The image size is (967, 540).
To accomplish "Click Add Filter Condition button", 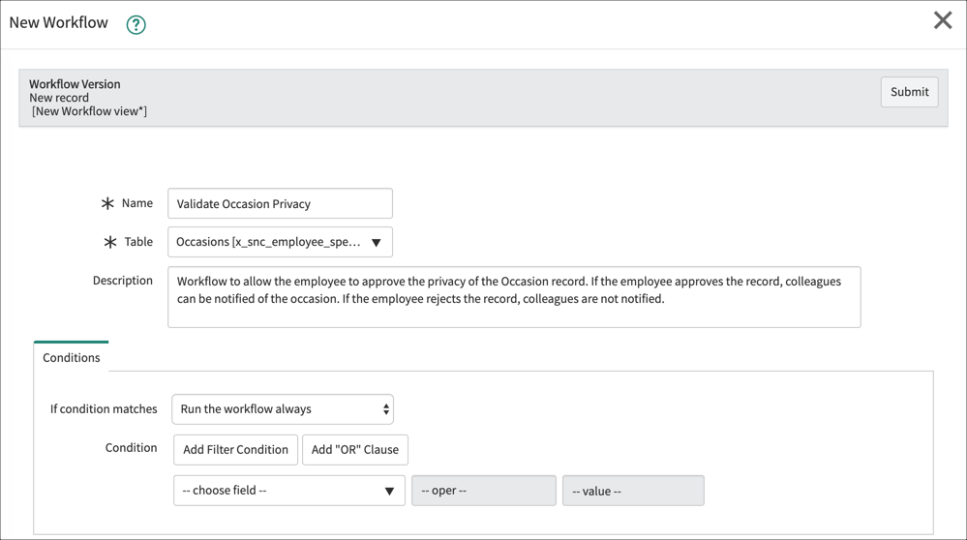I will pos(235,449).
